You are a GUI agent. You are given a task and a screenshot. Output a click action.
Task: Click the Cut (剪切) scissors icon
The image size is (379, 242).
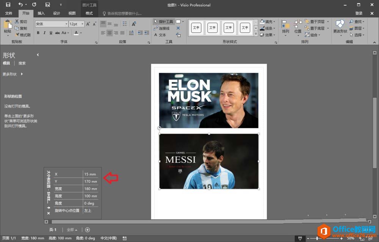pos(17,22)
